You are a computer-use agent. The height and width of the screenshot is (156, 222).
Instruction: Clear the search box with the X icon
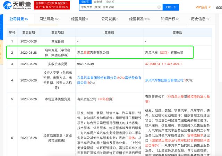point(159,7)
